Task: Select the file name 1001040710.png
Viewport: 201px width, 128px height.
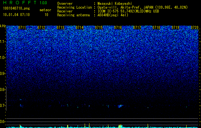Action: (x=16, y=8)
